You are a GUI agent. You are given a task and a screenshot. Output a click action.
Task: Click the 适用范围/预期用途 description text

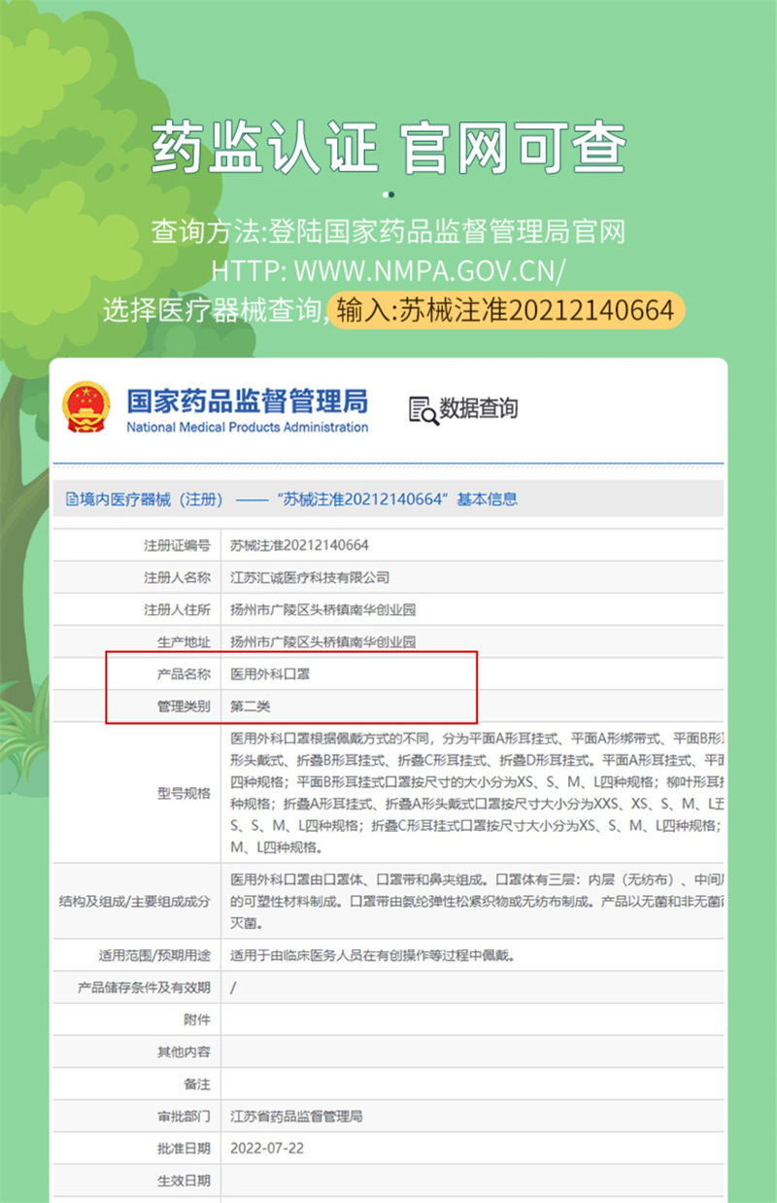pos(371,955)
